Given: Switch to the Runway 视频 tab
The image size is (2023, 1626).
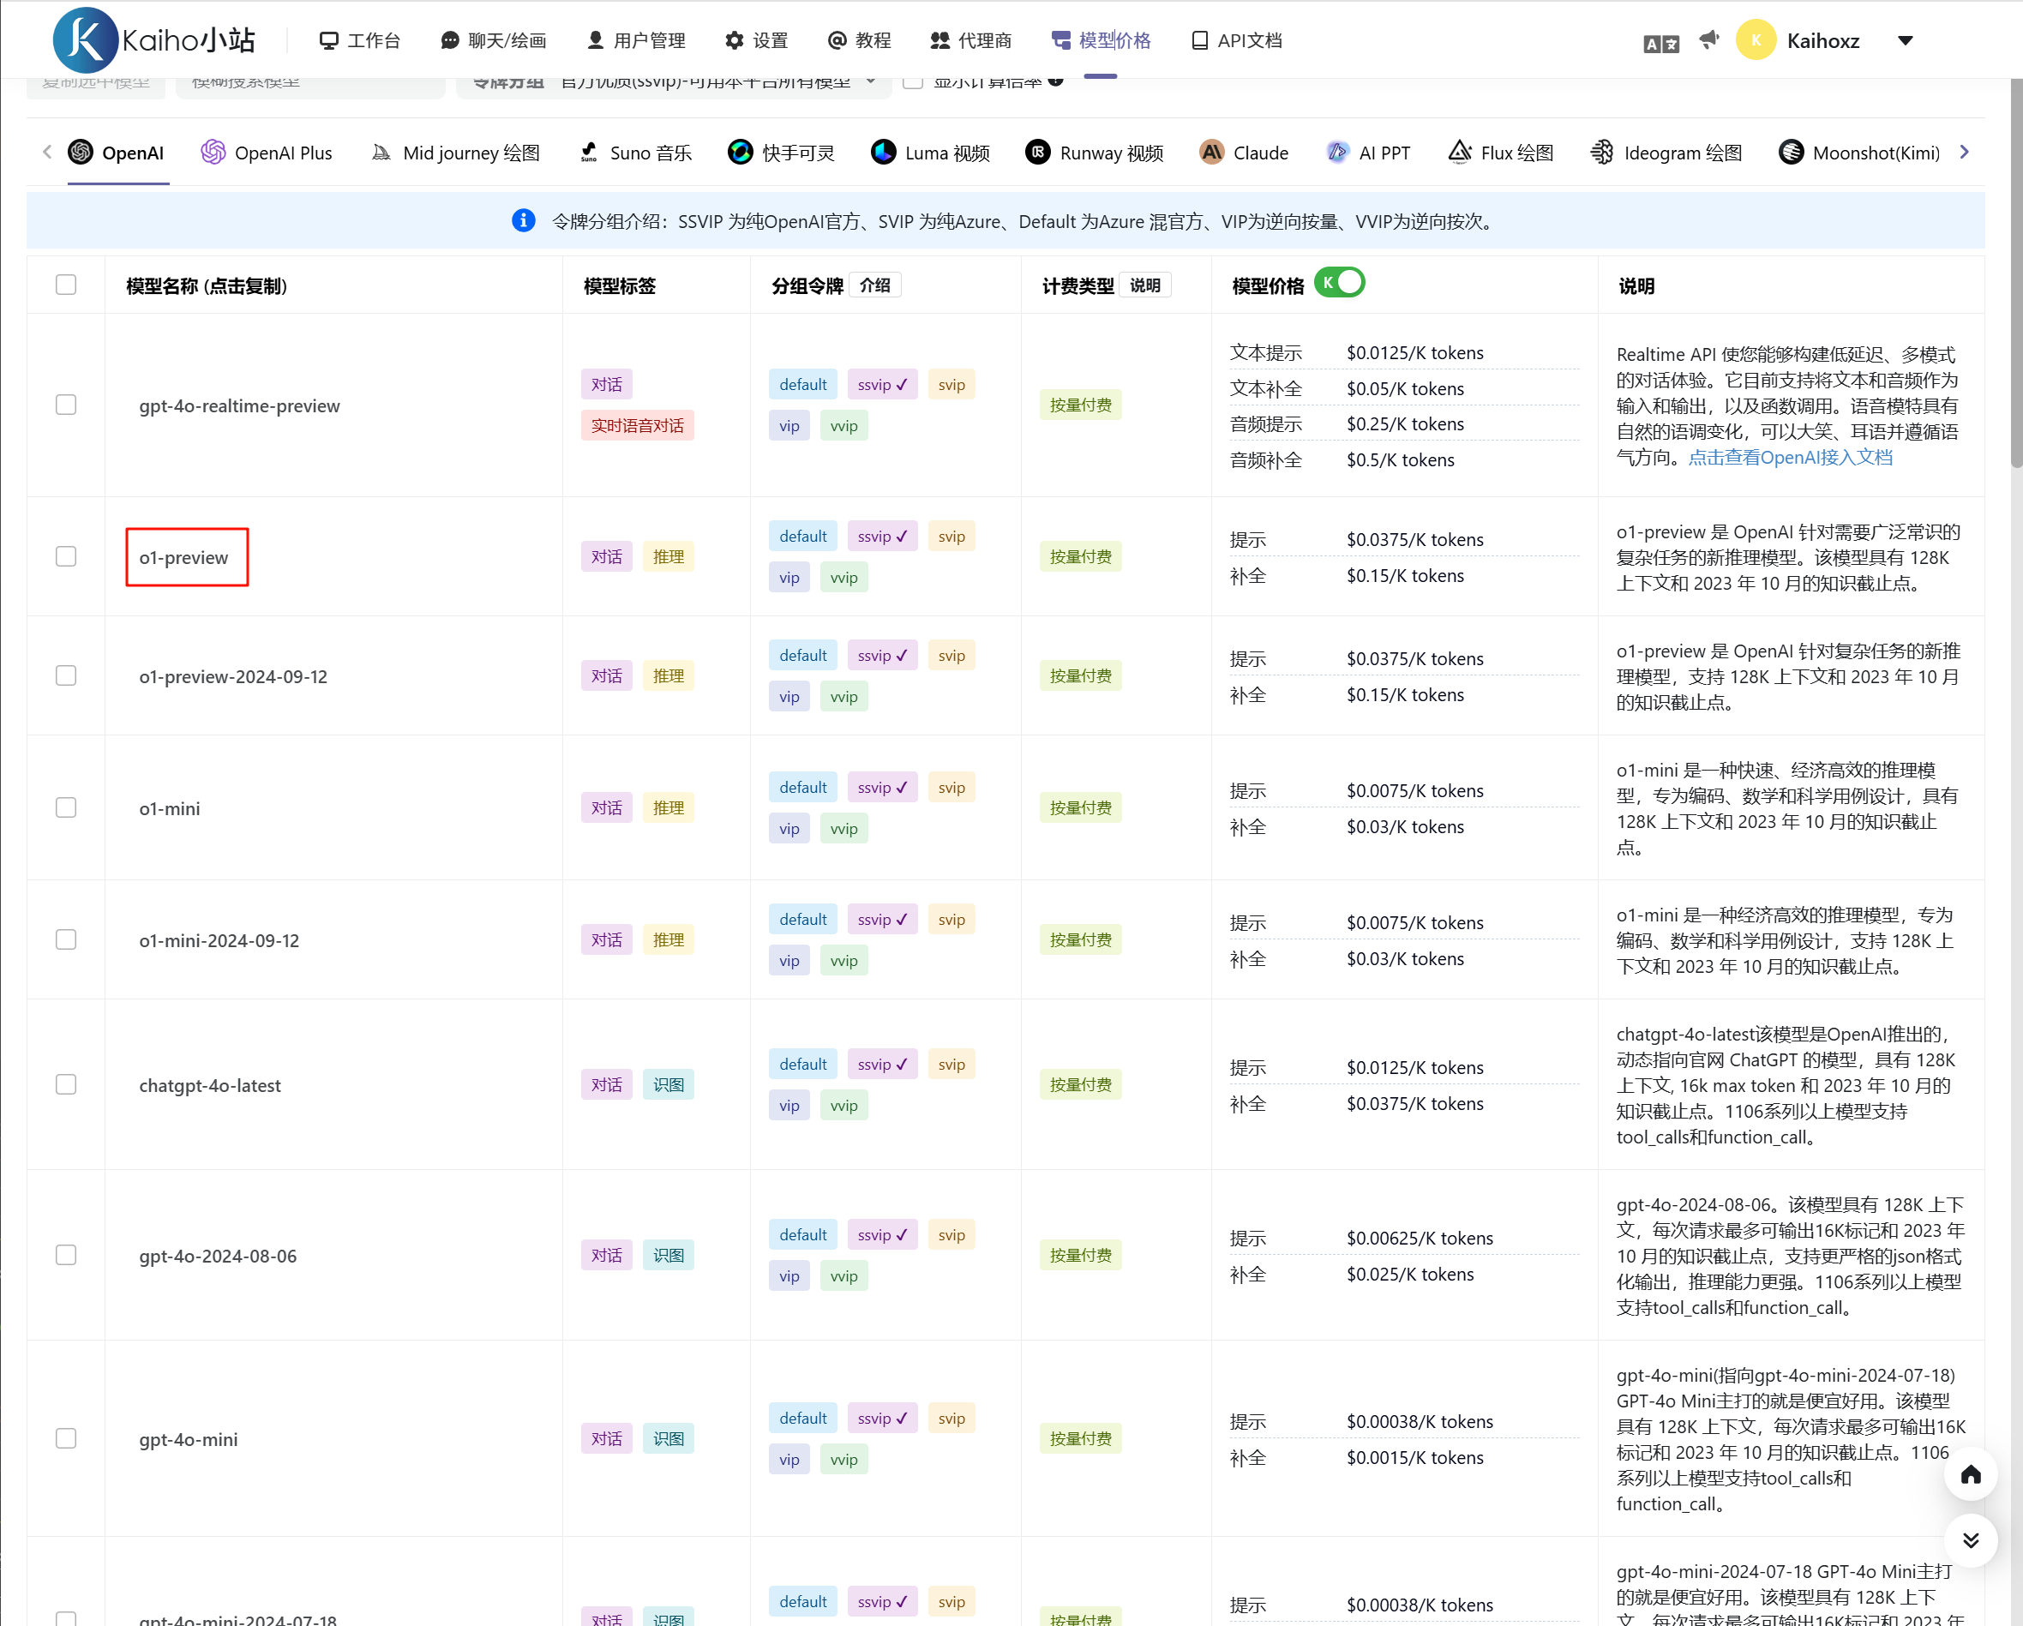Looking at the screenshot, I should (x=1094, y=153).
